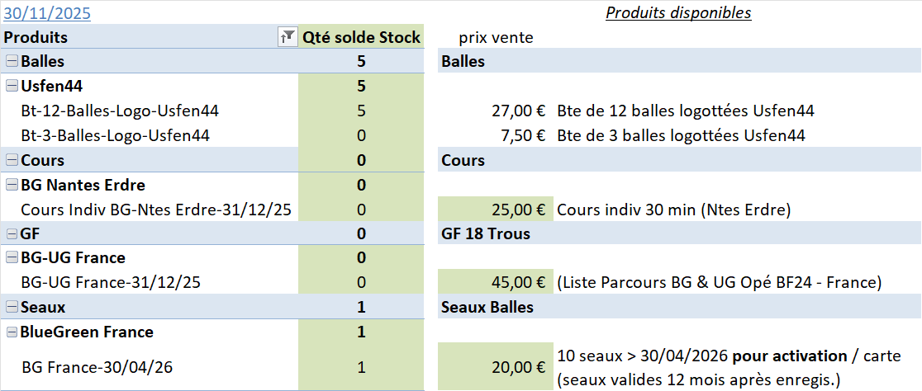Viewport: 922px width, 391px height.
Task: Collapse the BlueGreen France subgroup
Action: tap(12, 332)
